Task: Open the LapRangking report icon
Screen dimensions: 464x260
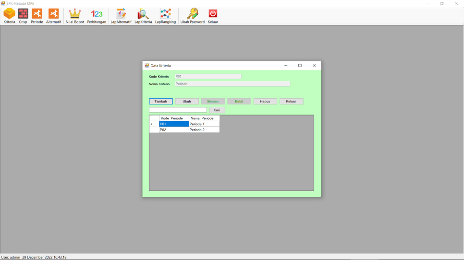Action: pyautogui.click(x=165, y=16)
